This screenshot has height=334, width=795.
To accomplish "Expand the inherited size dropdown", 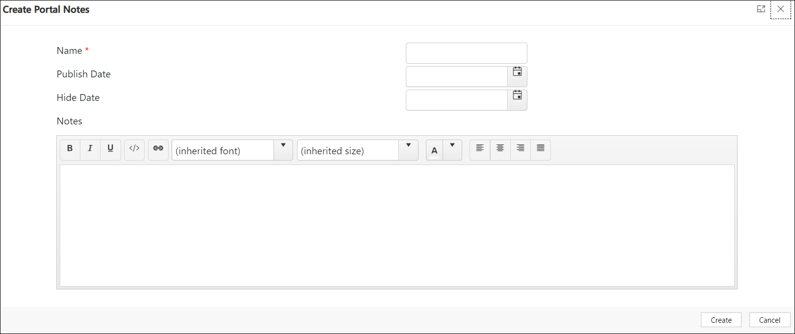I will click(x=408, y=149).
